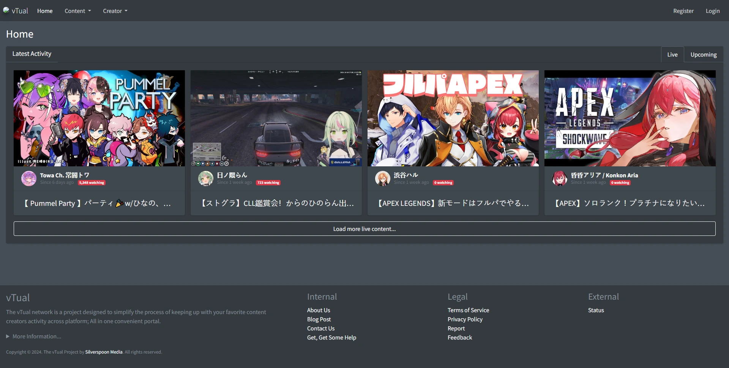Image resolution: width=729 pixels, height=368 pixels.
Task: Open the 渋谷ハル channel avatar
Action: [x=383, y=178]
